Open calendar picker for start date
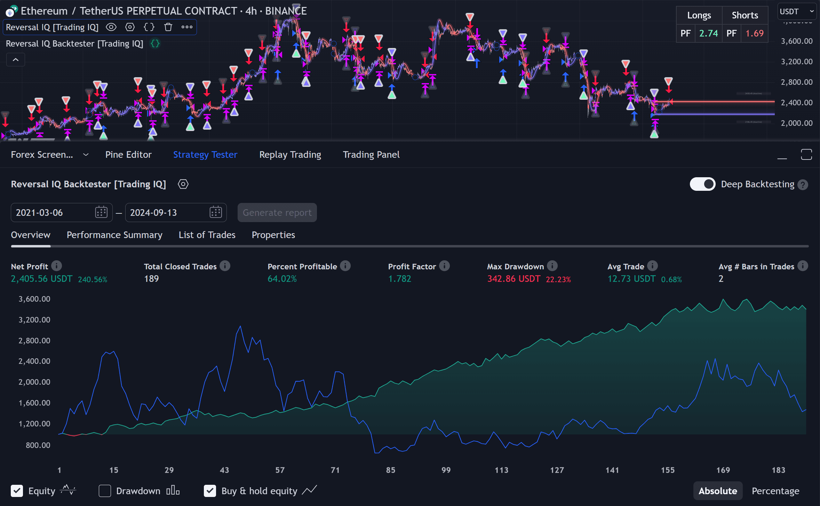This screenshot has height=506, width=820. 101,212
